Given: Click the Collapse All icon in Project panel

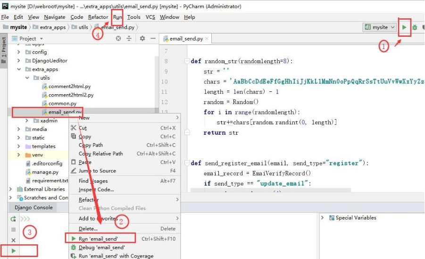Looking at the screenshot, I should pos(129,39).
